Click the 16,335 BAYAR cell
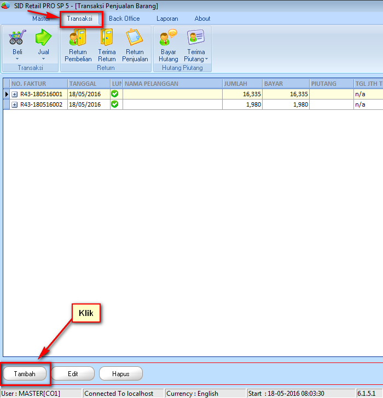Image resolution: width=383 pixels, height=398 pixels. point(286,94)
